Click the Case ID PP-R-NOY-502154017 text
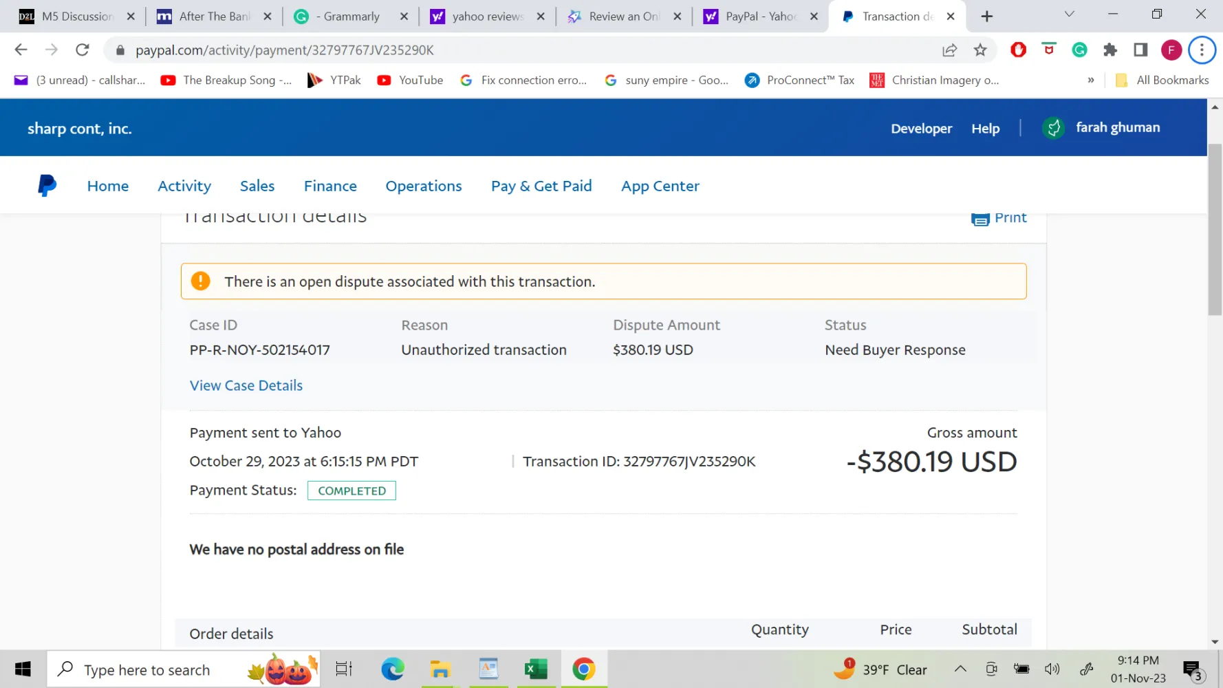Viewport: 1223px width, 688px height. [259, 350]
